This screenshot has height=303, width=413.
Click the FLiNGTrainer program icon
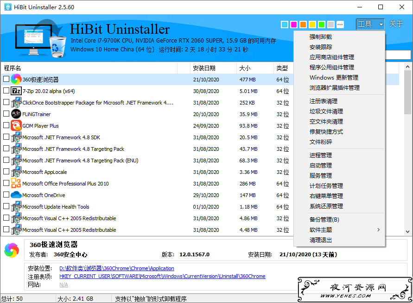[16, 114]
